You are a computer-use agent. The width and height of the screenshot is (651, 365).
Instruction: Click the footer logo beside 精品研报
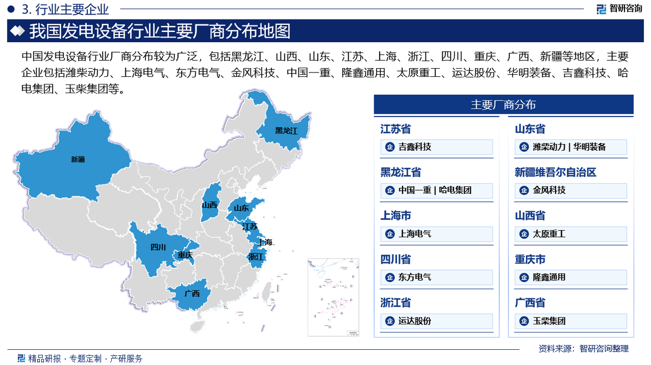(x=21, y=358)
